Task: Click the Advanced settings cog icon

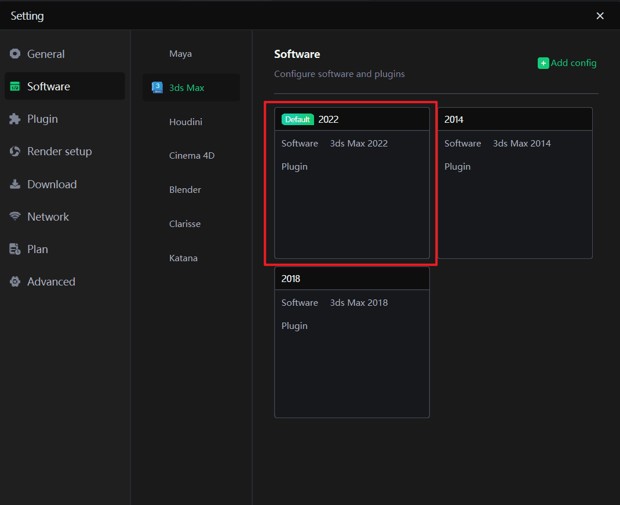Action: (x=15, y=281)
